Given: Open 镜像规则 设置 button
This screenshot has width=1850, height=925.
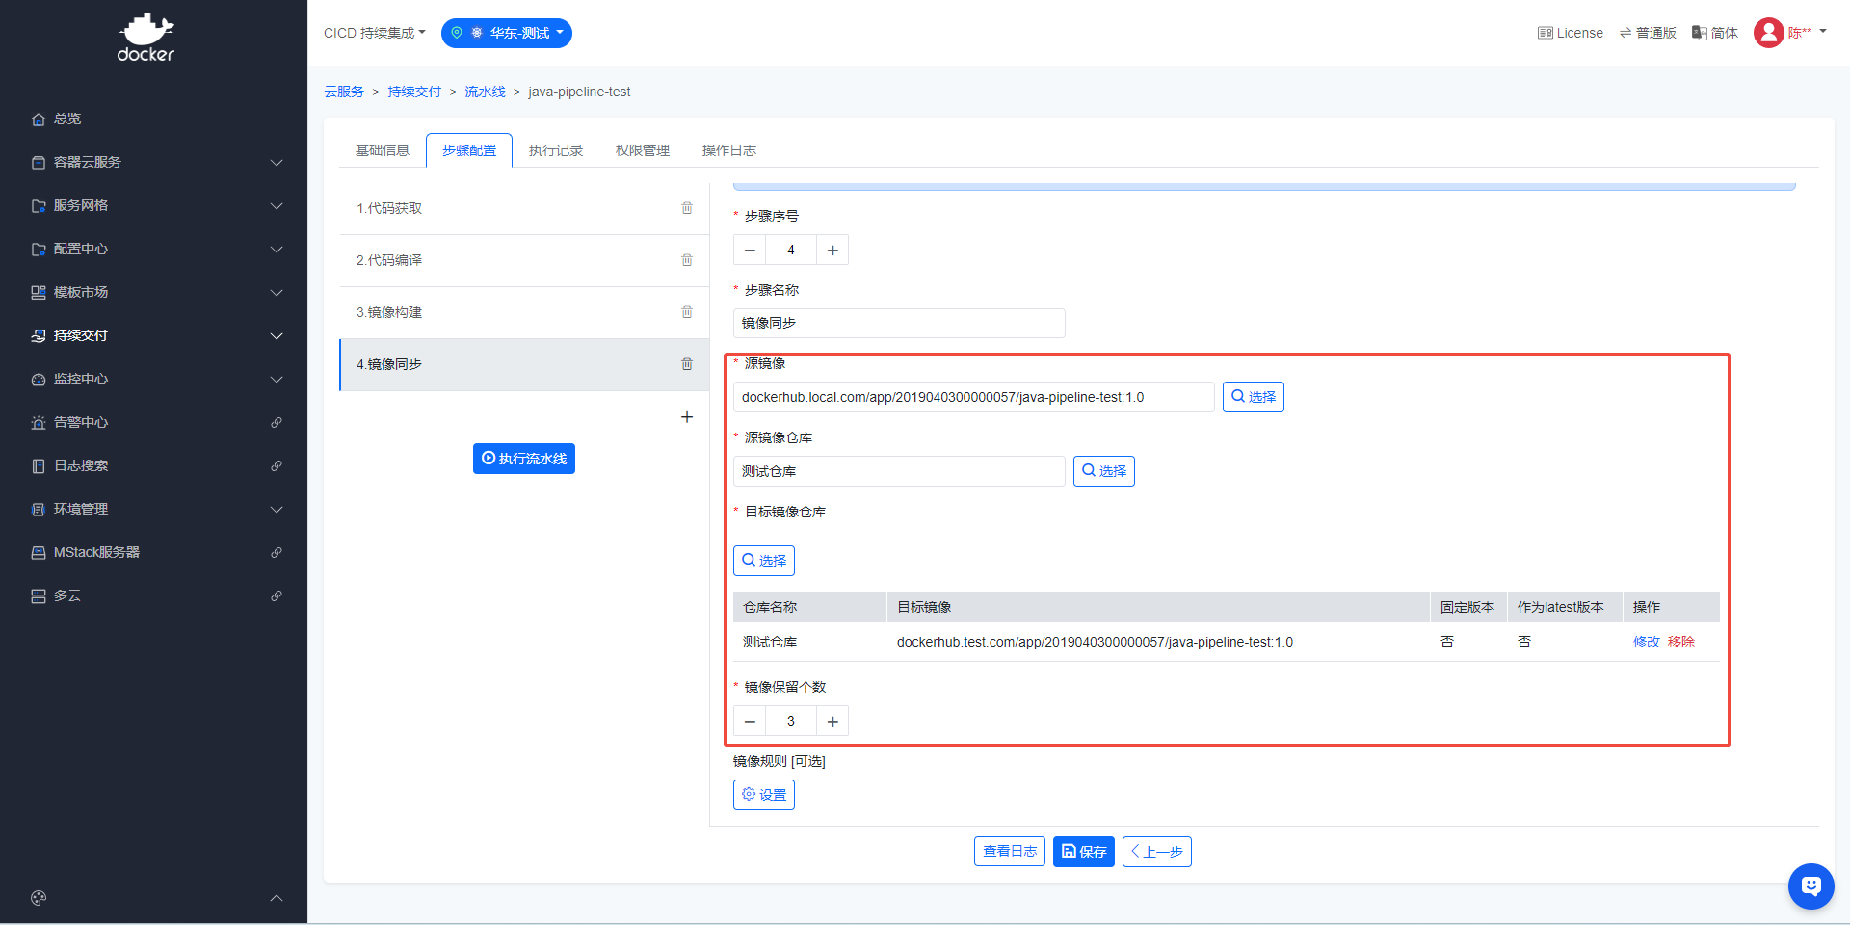Looking at the screenshot, I should tap(764, 795).
